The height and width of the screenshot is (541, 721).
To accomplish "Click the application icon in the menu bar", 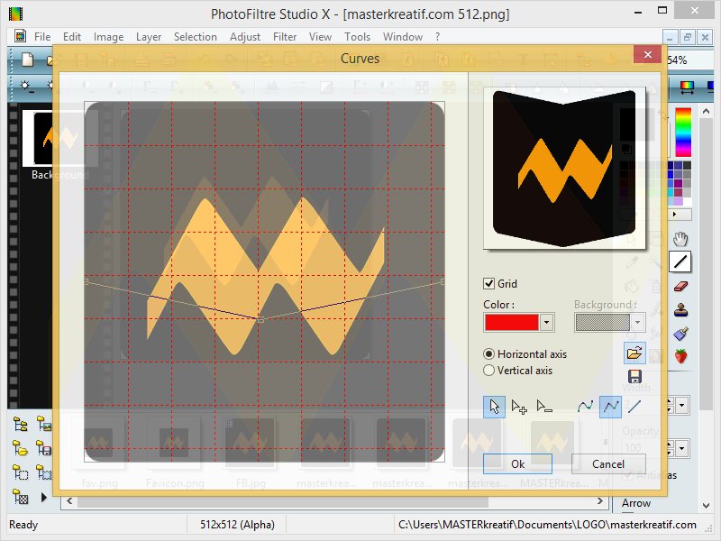I will coord(20,36).
